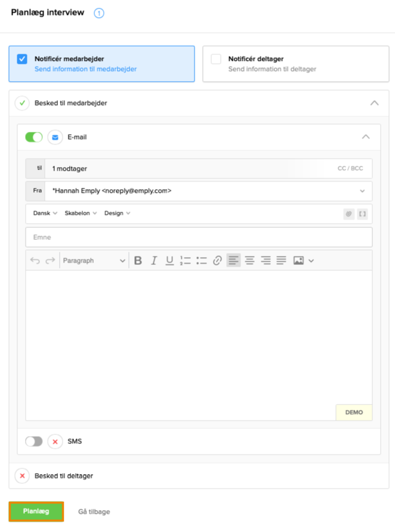Click the green Planlæg button
This screenshot has height=531, width=395.
coord(36,511)
